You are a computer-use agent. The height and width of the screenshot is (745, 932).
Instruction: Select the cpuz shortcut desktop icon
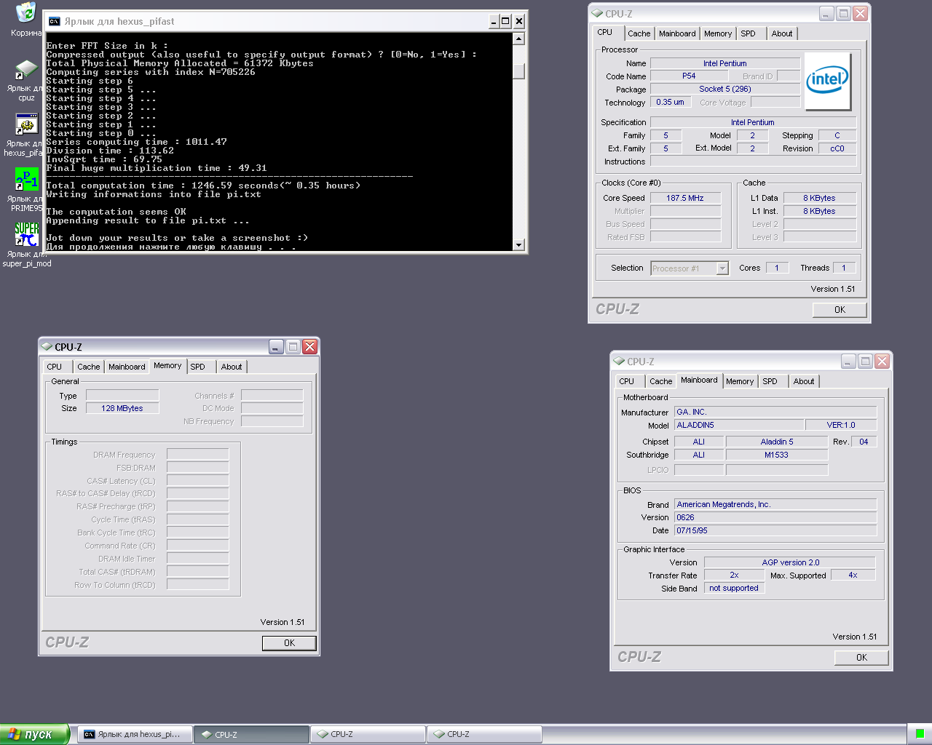coord(26,71)
